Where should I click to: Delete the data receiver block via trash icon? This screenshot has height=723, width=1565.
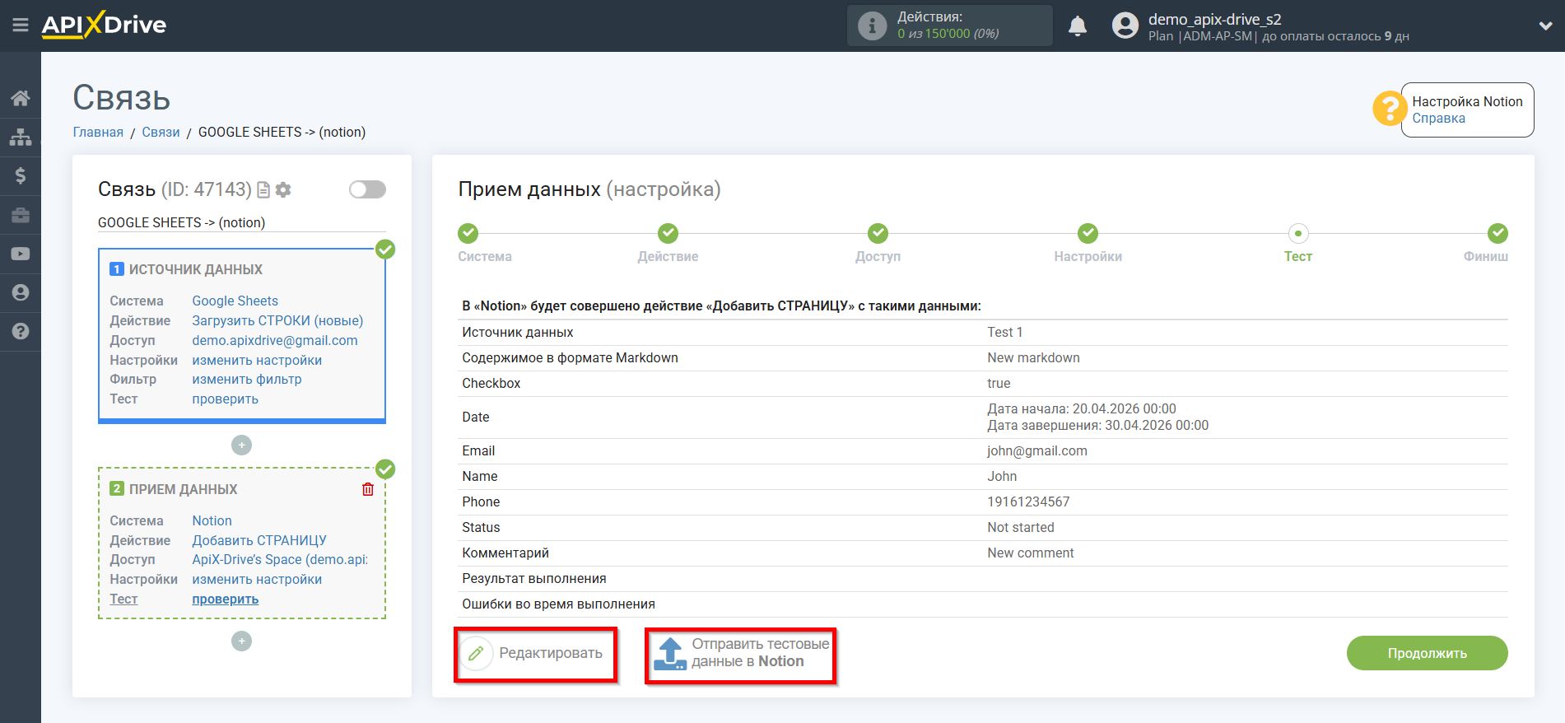pos(368,489)
